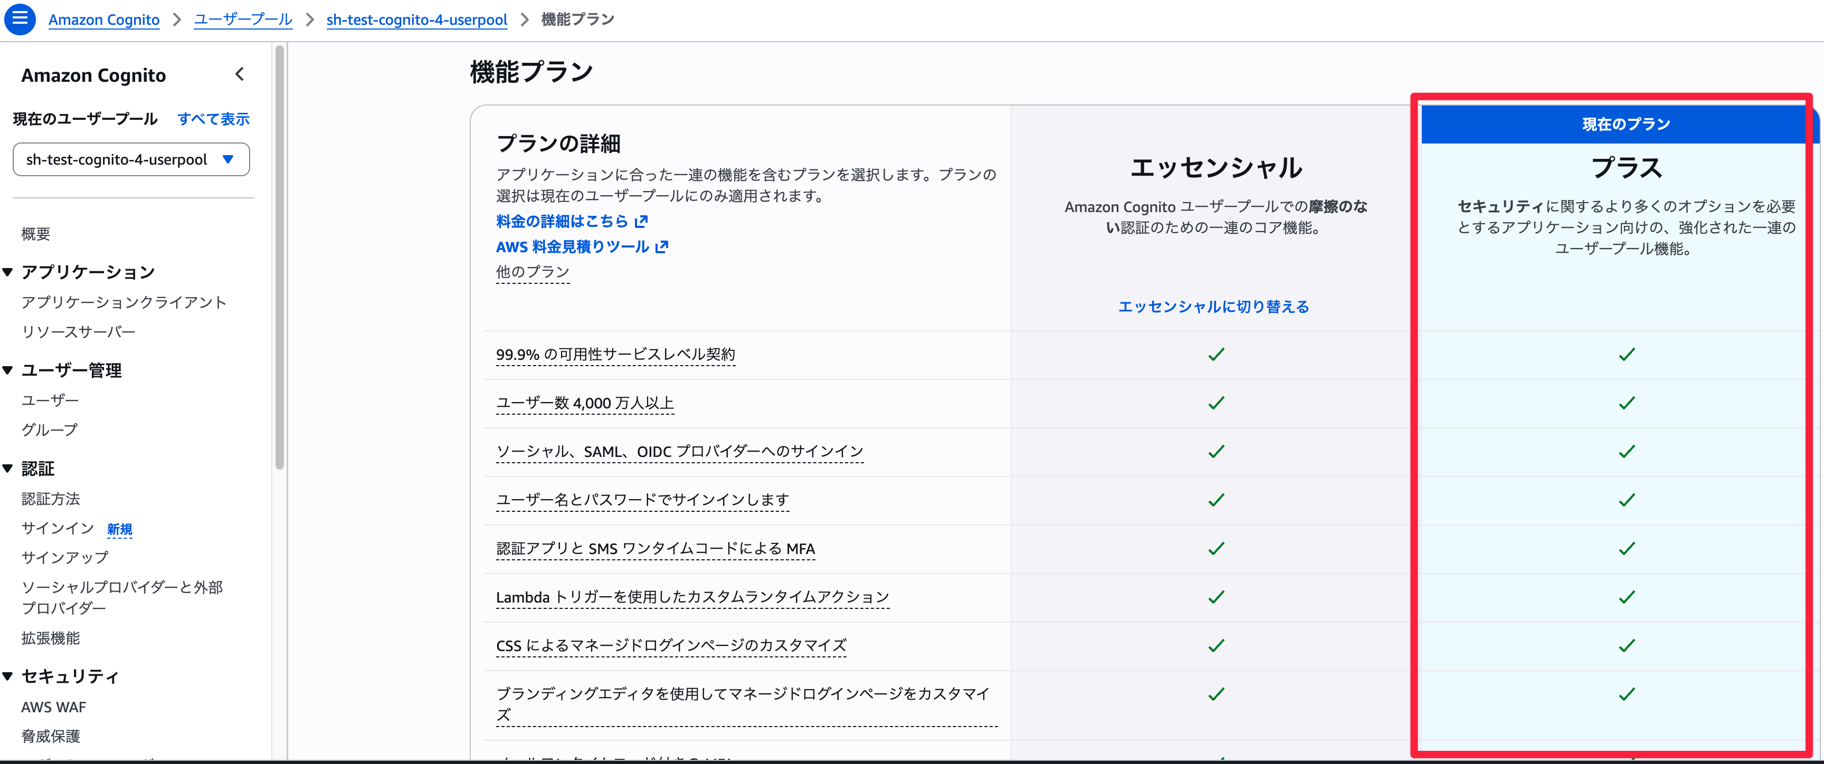Click プラス checkmark for SAML、OIDC row
This screenshot has width=1824, height=764.
[x=1627, y=452]
